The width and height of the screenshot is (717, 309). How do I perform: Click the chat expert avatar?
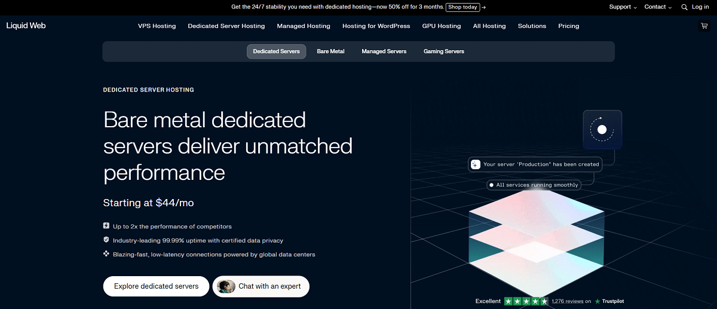pos(226,286)
